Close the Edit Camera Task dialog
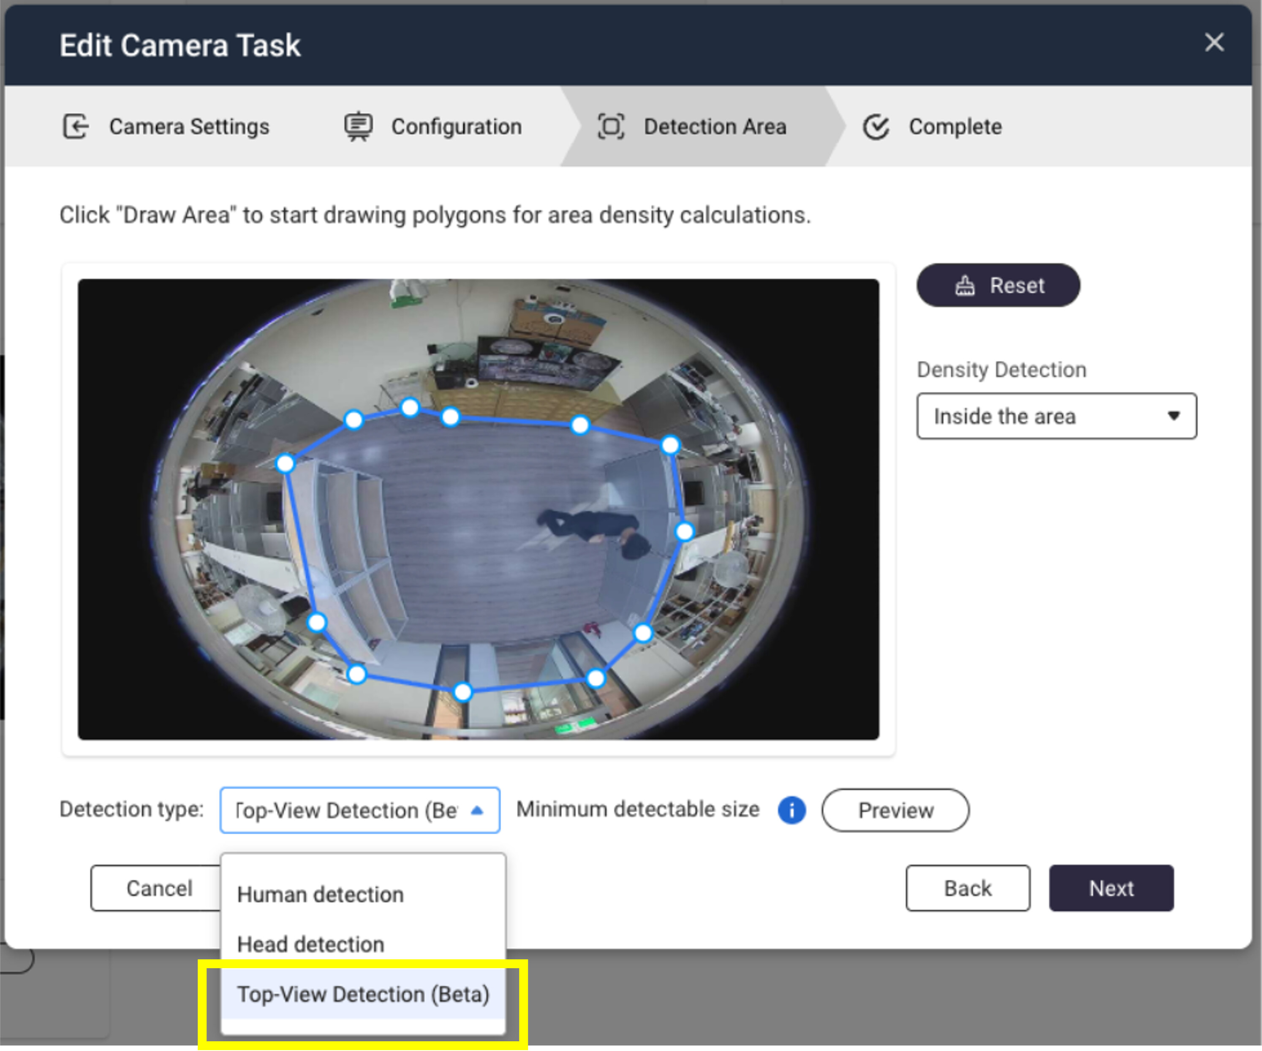Image resolution: width=1262 pixels, height=1051 pixels. tap(1214, 43)
